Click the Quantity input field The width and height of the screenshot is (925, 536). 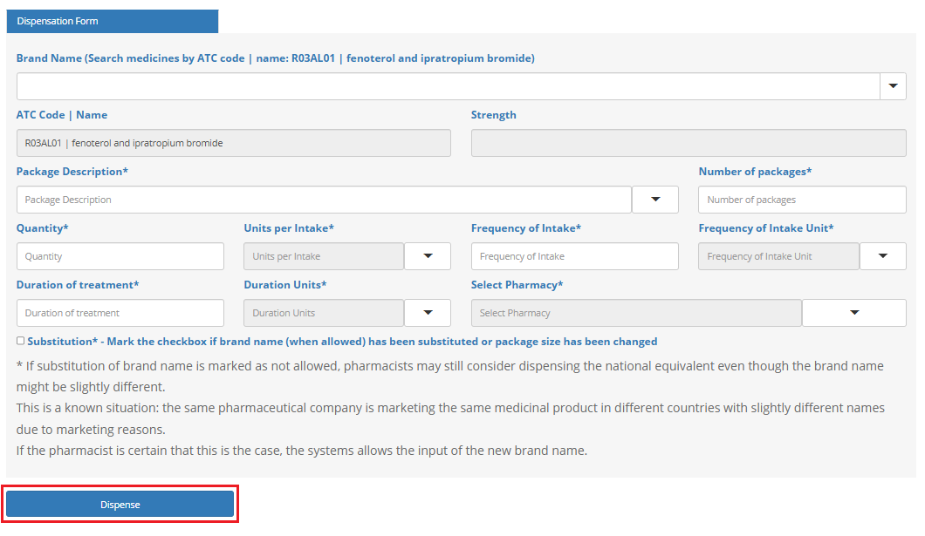click(120, 256)
